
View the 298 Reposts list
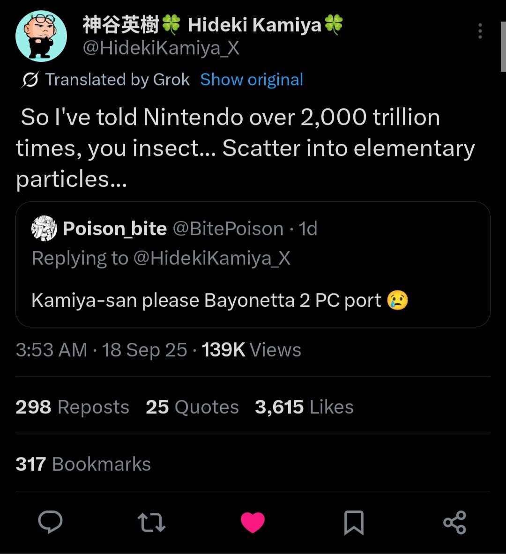72,407
